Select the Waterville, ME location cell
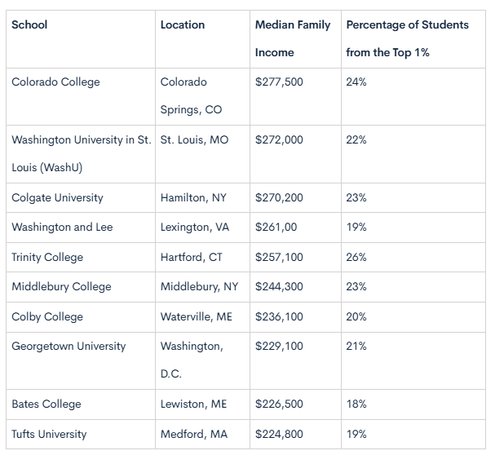The image size is (495, 455). click(197, 316)
